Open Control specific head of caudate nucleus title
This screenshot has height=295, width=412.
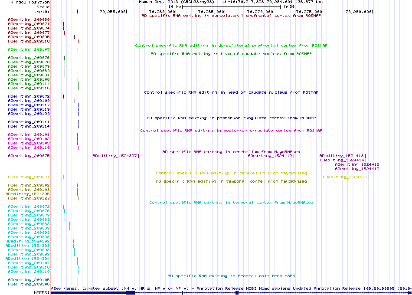point(231,92)
